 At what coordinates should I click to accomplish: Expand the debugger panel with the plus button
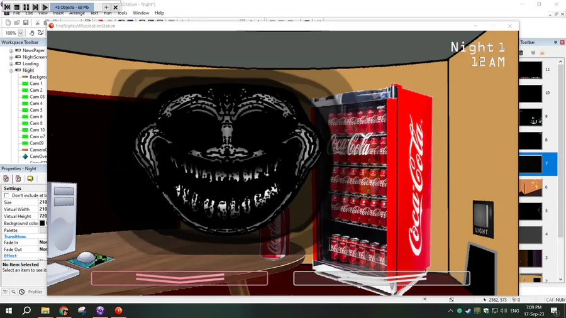tap(106, 7)
